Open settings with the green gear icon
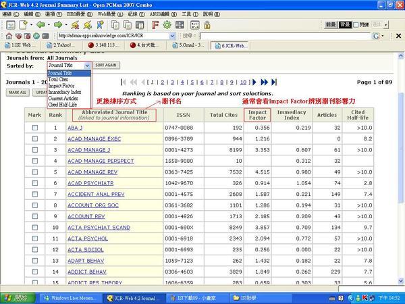The image size is (405, 304). click(x=167, y=25)
